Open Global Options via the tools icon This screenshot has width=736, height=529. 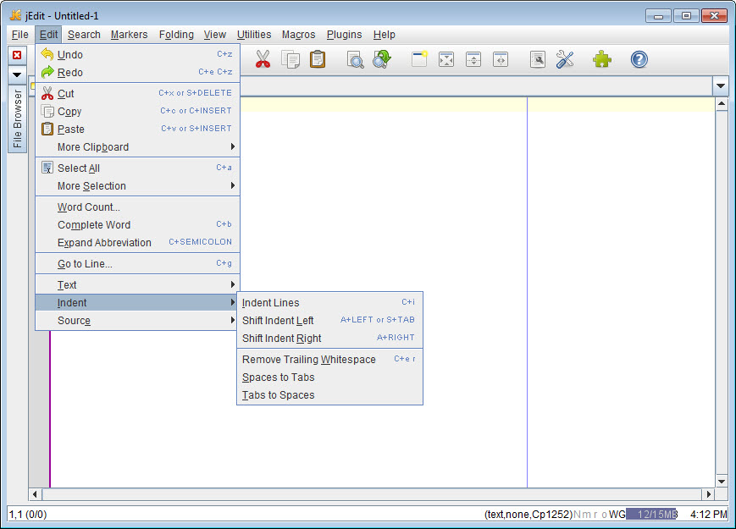(x=565, y=59)
